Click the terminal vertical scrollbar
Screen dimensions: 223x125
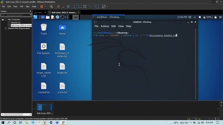click(196, 64)
